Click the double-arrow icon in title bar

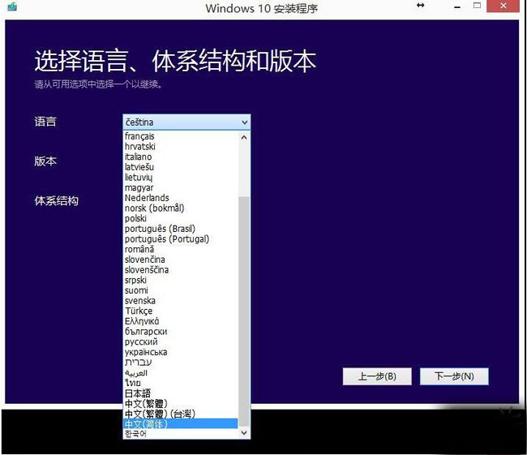[421, 6]
